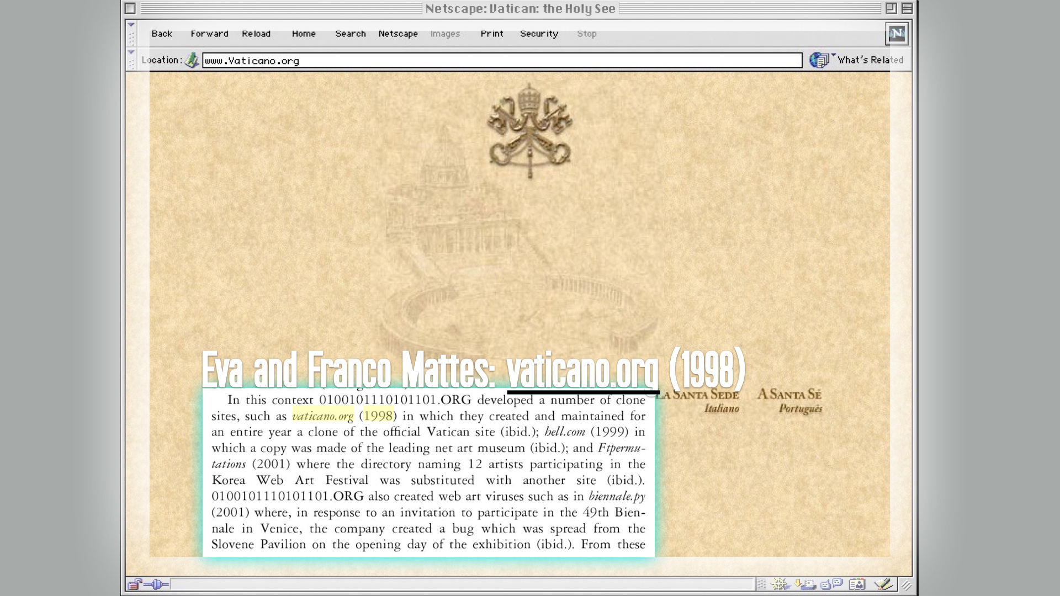
Task: Click the papal crossed keys emblem
Action: [x=529, y=131]
